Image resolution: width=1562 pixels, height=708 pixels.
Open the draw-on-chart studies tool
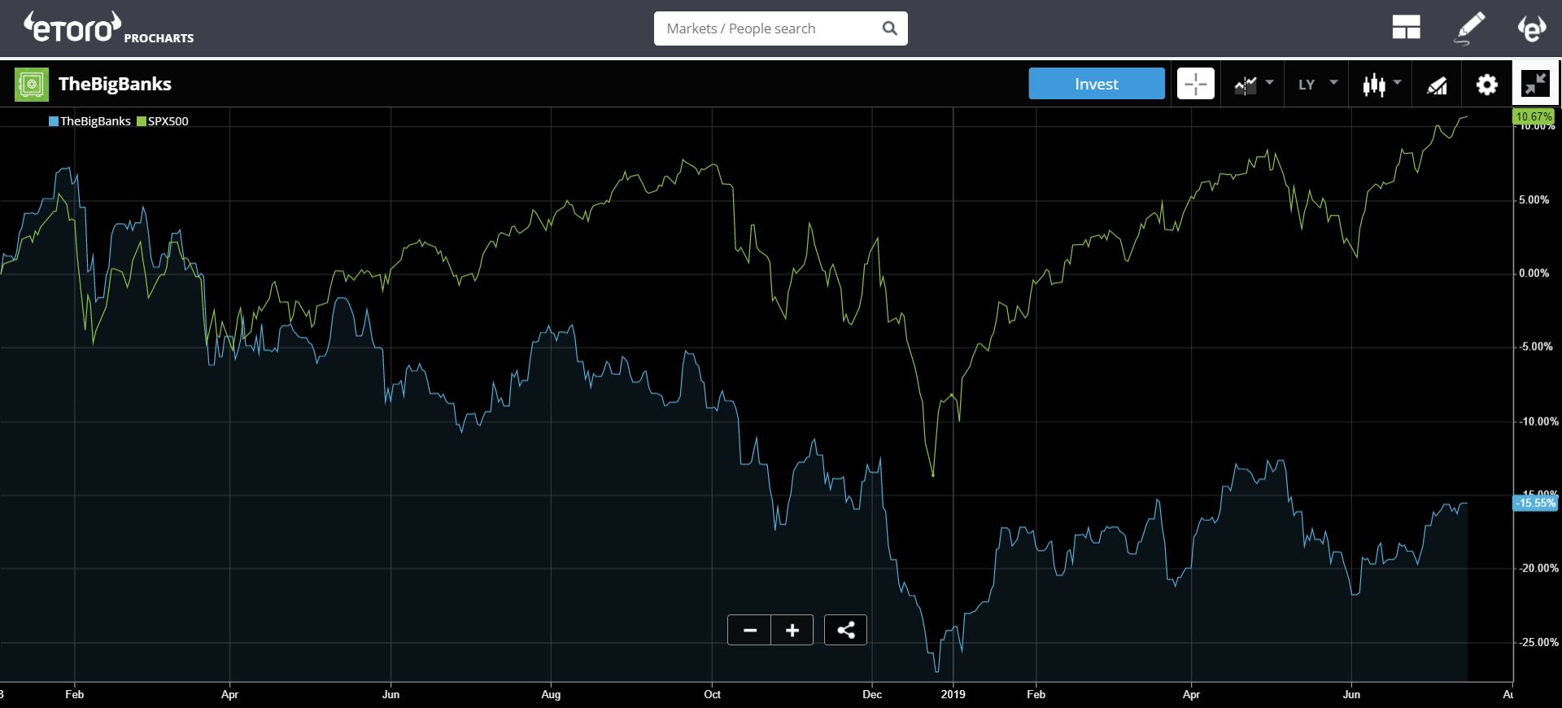pos(1438,84)
